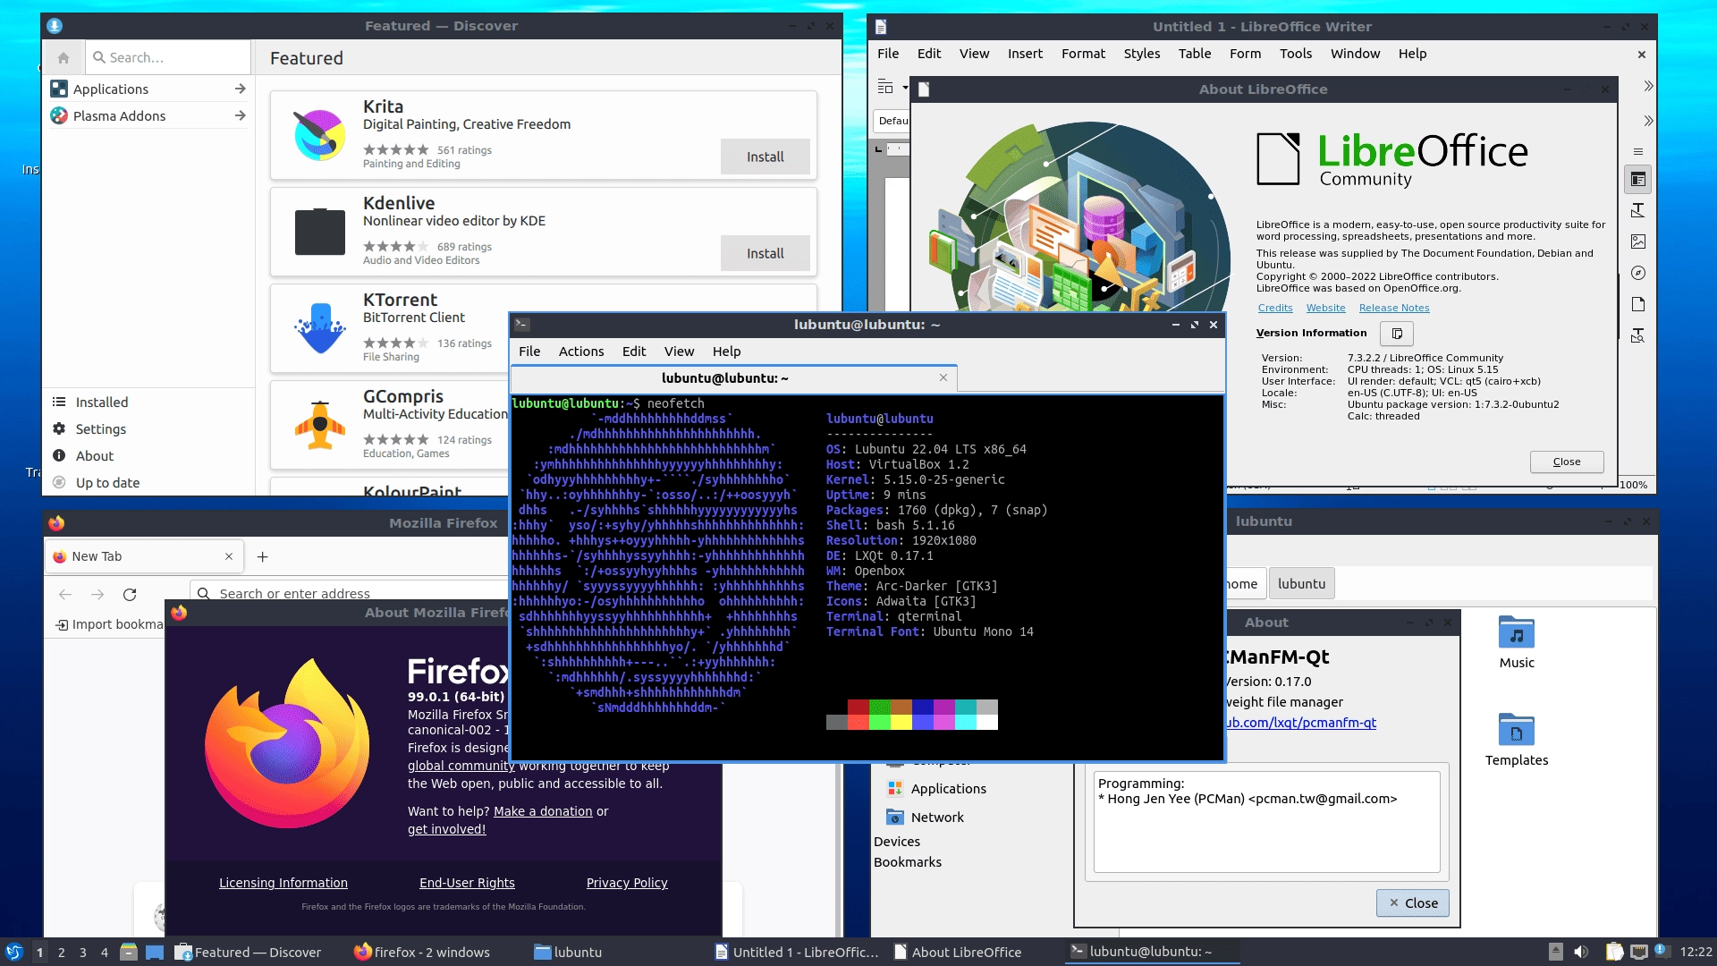The image size is (1717, 966).
Task: Click the Kdenlive app icon
Action: (x=319, y=232)
